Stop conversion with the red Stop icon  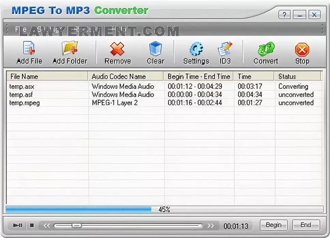(x=302, y=50)
